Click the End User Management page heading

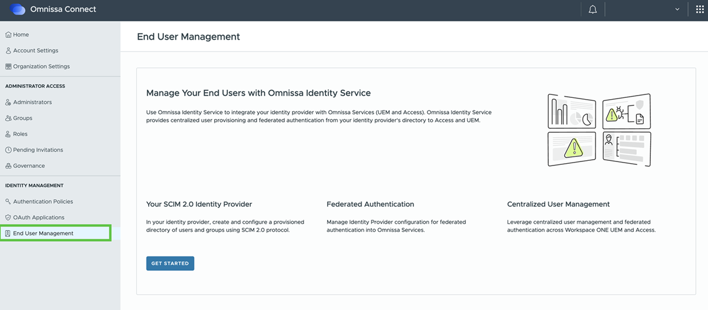pos(188,37)
